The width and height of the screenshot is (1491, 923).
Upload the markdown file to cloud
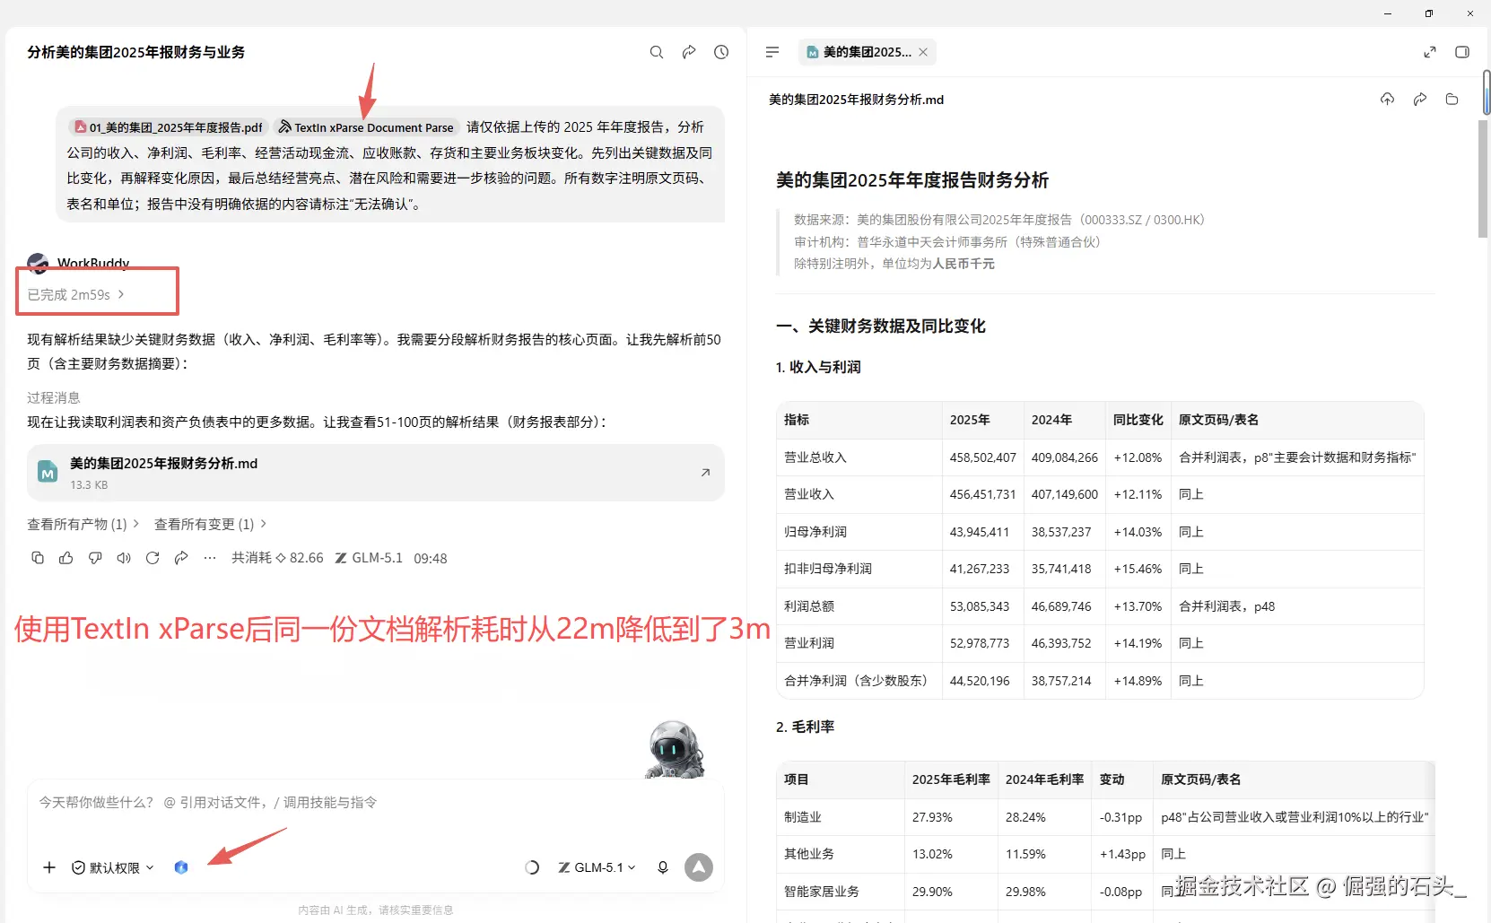coord(1388,99)
